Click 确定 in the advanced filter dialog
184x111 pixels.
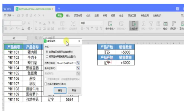[60, 90]
